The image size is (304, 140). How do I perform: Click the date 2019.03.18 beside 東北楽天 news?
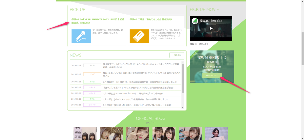click(x=76, y=65)
